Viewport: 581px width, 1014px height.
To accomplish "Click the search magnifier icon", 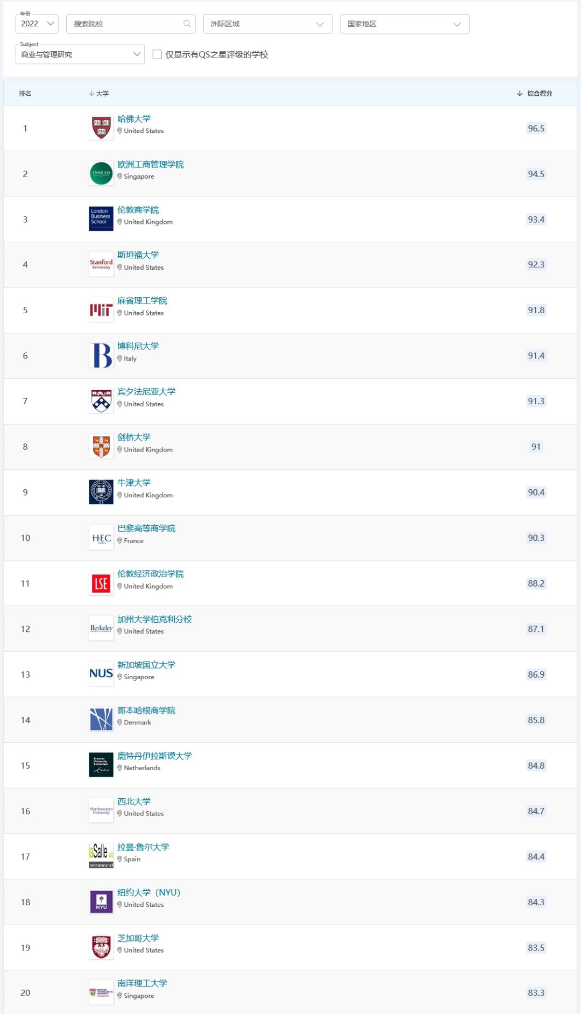I will (187, 24).
